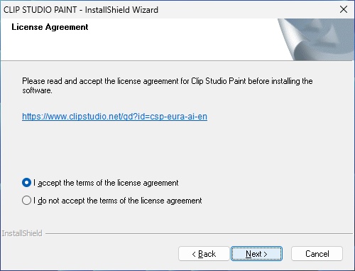Select the accept license terms radio button

coord(26,183)
